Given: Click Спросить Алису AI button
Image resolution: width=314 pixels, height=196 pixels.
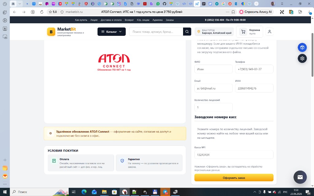Looking at the screenshot, I should pos(255,12).
